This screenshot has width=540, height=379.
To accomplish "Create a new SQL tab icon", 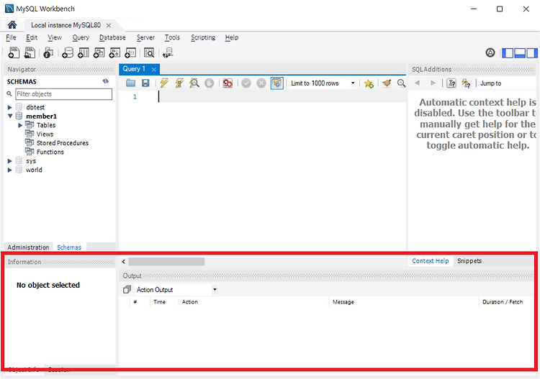I will click(14, 52).
